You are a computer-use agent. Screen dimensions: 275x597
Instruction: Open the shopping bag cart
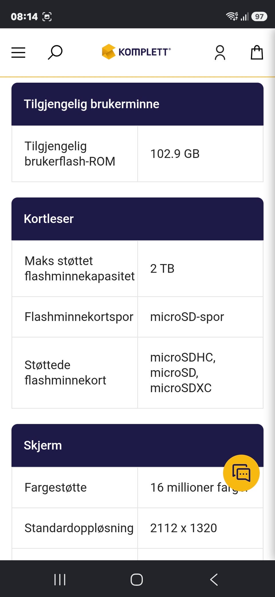[x=257, y=52]
